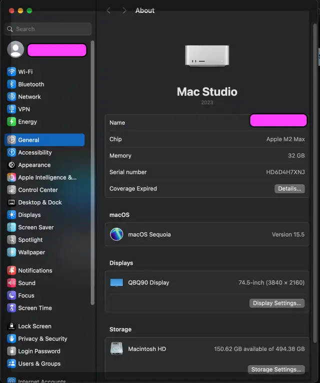Open the Wi-Fi settings icon
Screen dimensions: 320x383
point(11,72)
